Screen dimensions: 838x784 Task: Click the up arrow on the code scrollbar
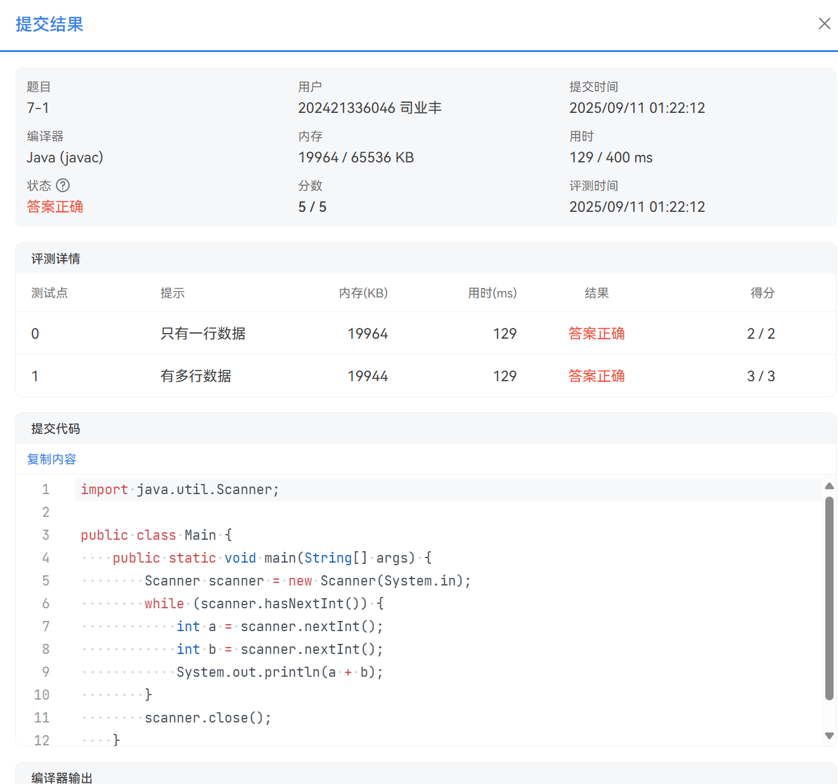click(x=829, y=486)
